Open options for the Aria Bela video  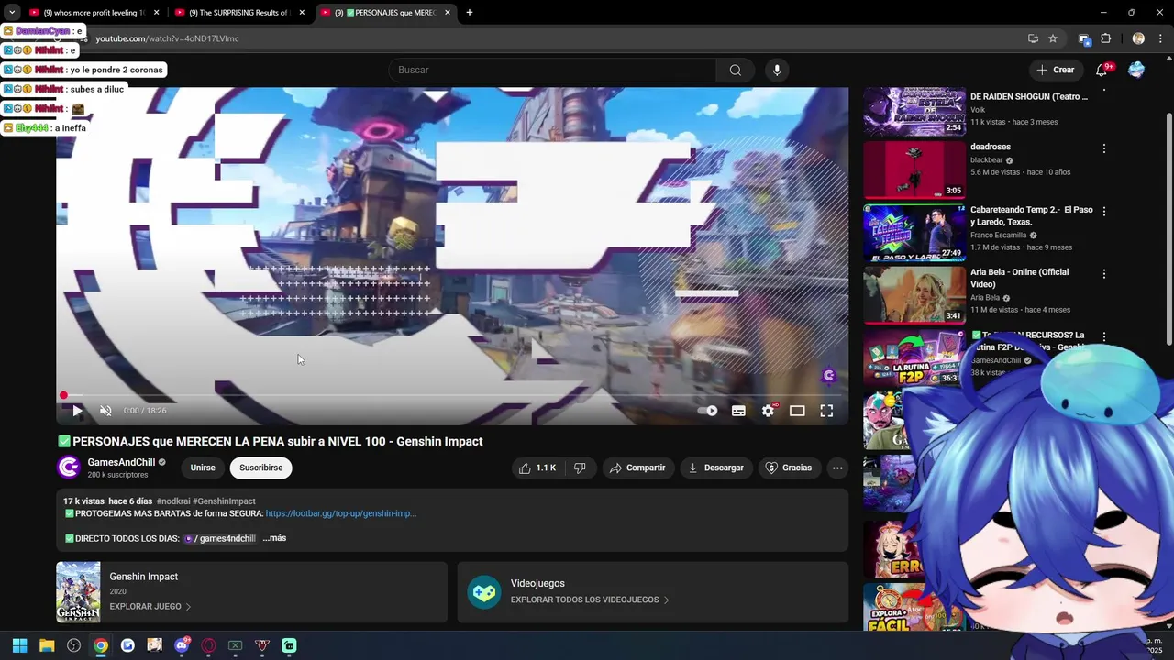click(x=1104, y=274)
